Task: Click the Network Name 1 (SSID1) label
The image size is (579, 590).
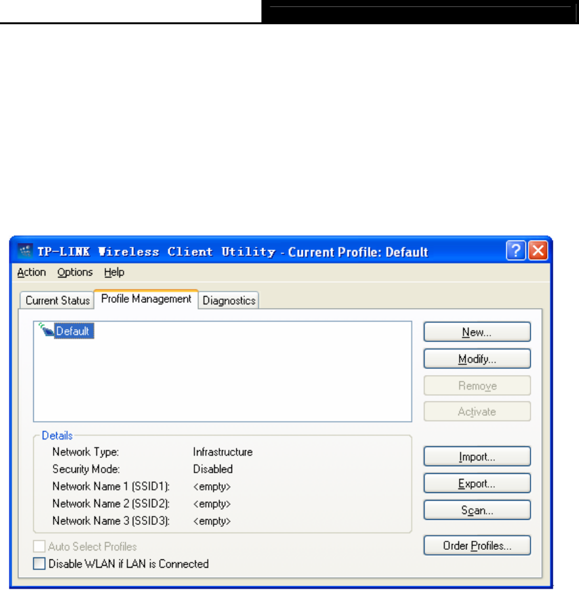Action: pos(111,486)
